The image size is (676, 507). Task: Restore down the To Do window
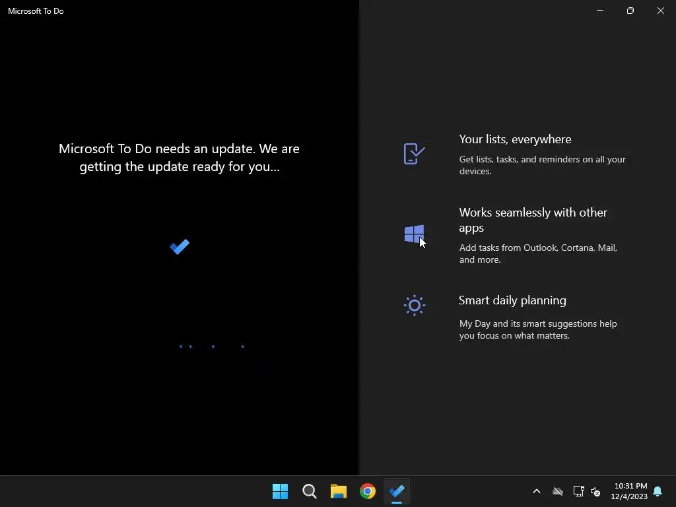click(x=630, y=11)
